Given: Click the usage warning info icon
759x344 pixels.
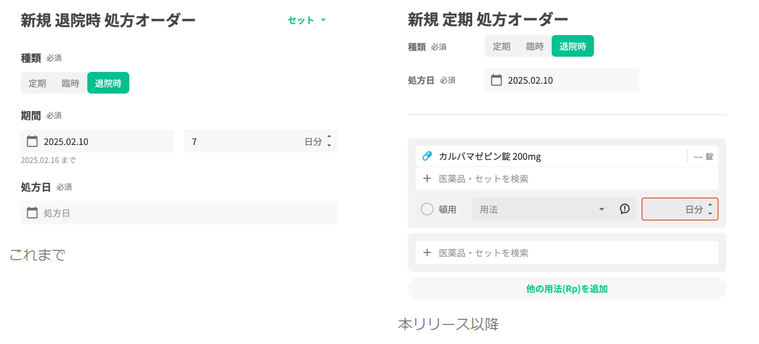Looking at the screenshot, I should point(625,209).
